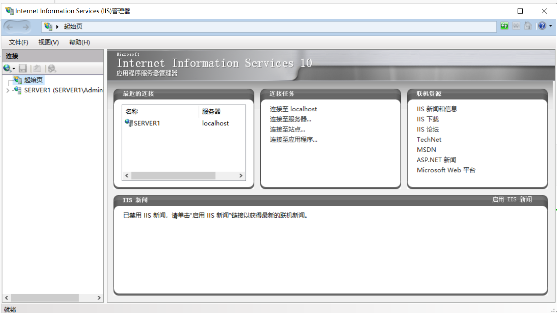Click 连接至应用程序... link
557x313 pixels.
pyautogui.click(x=294, y=140)
